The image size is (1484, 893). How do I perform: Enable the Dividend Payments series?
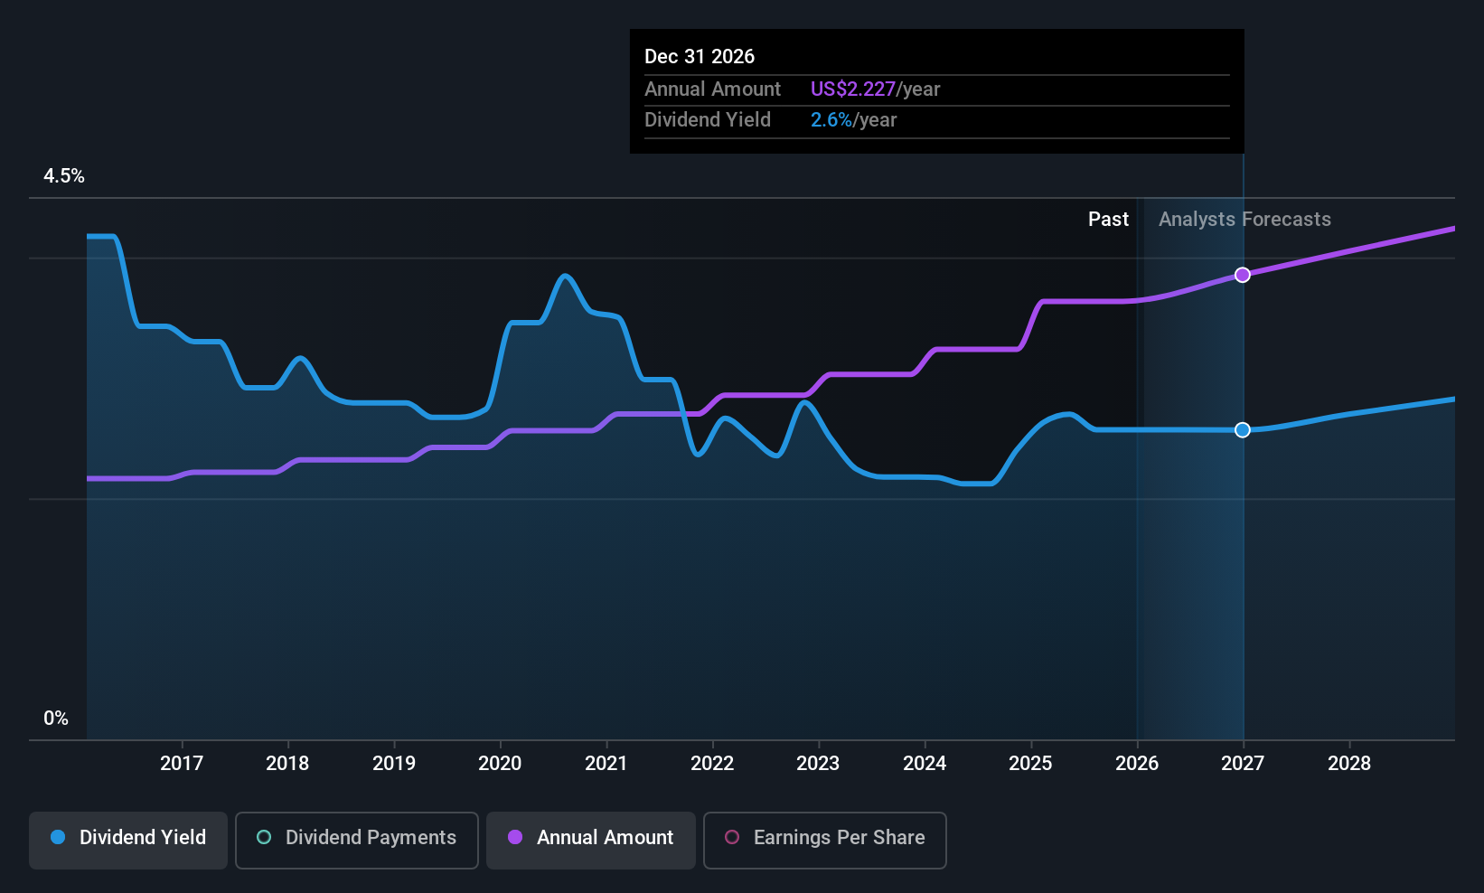point(357,840)
